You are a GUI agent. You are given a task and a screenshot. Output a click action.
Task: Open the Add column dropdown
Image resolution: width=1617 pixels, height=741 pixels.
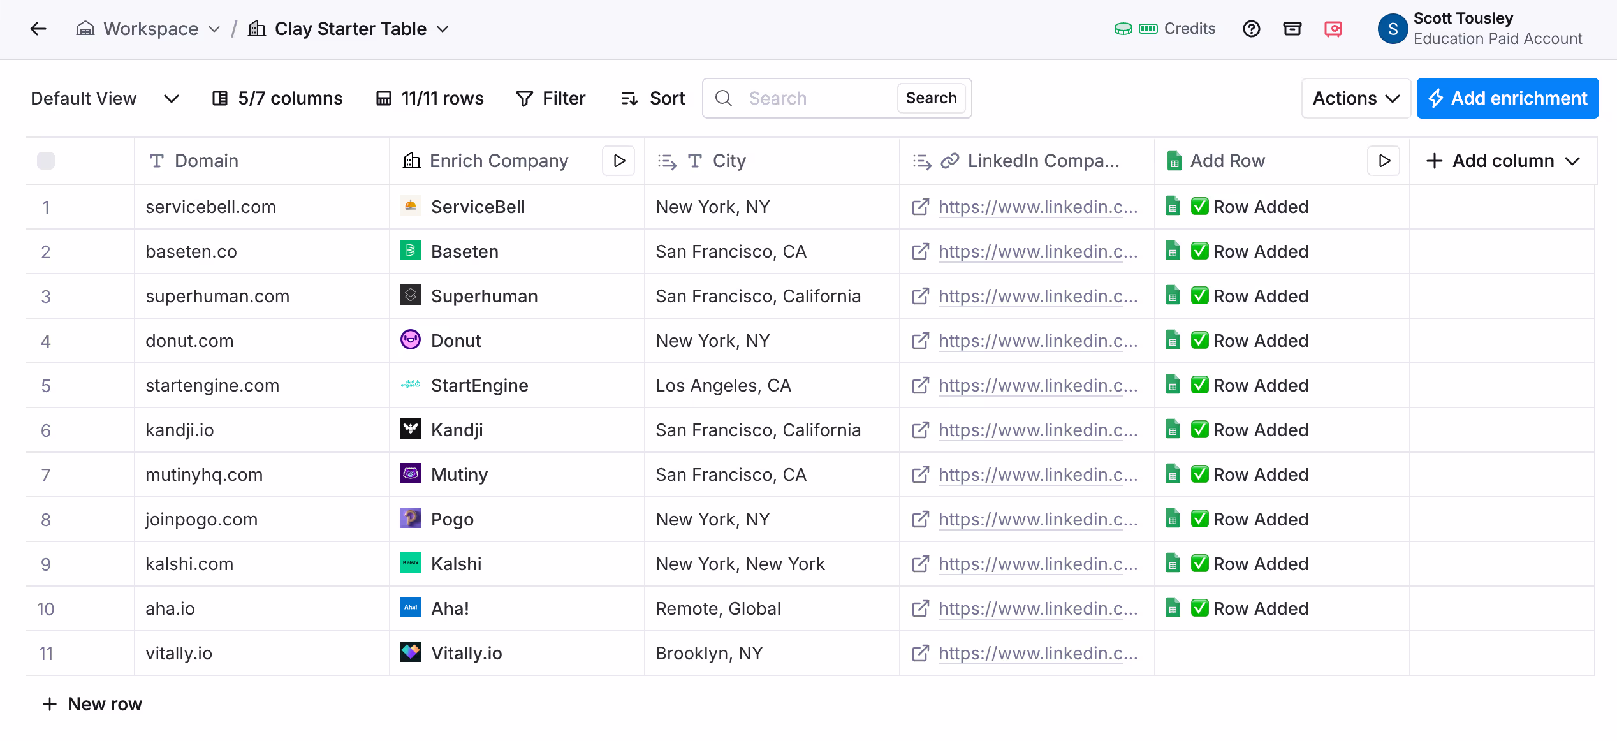click(1502, 161)
